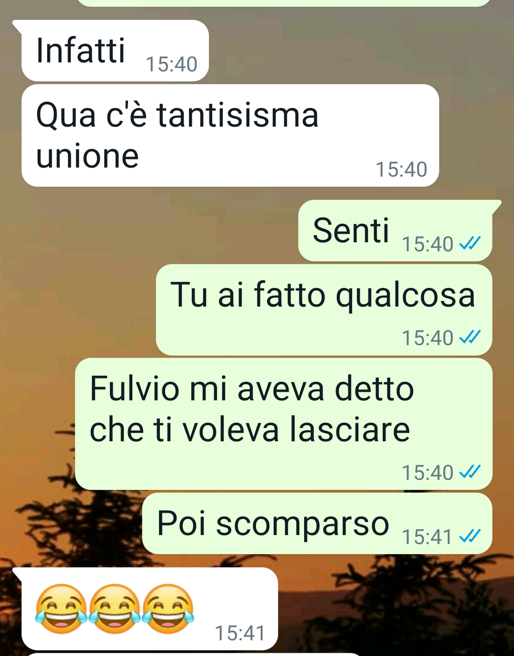Tap the 15:41 time on 'Poi scomparso'

(427, 537)
